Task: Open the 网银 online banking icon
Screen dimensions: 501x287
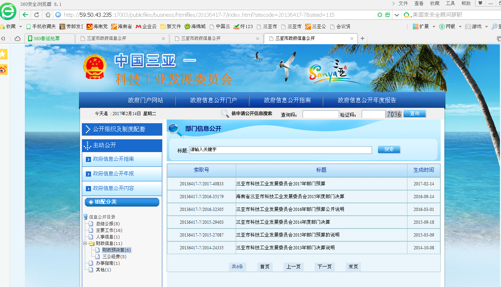Action: 442,26
